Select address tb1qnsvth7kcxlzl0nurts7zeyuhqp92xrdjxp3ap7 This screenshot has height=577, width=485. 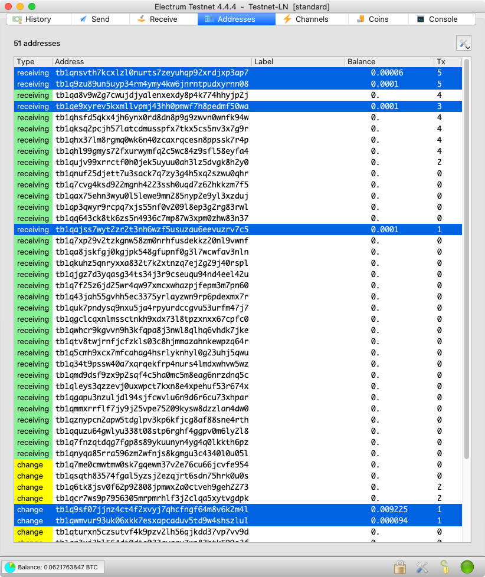coord(238,73)
